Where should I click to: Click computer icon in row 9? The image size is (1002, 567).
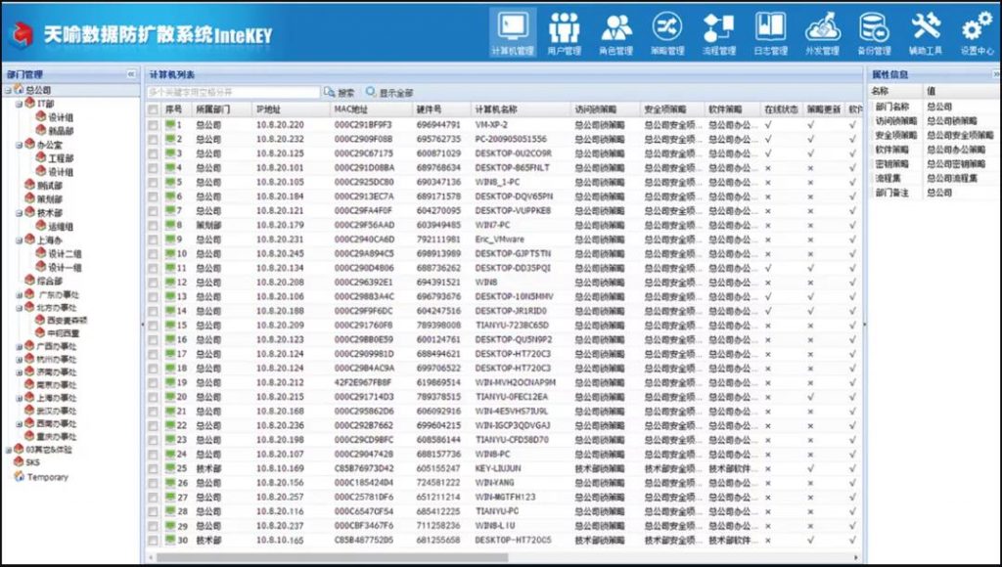[170, 239]
